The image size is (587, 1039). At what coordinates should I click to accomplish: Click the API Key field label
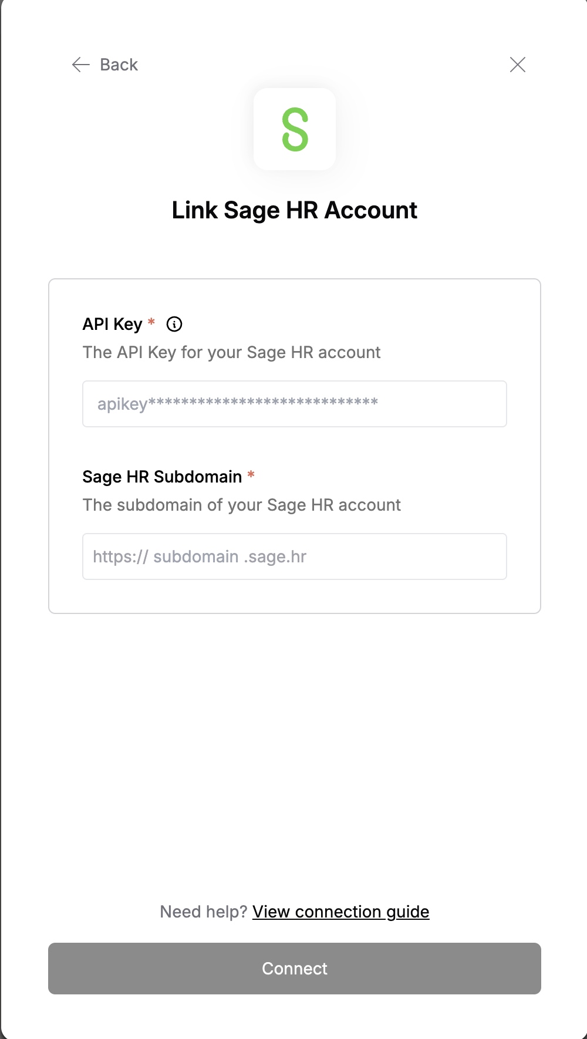113,324
